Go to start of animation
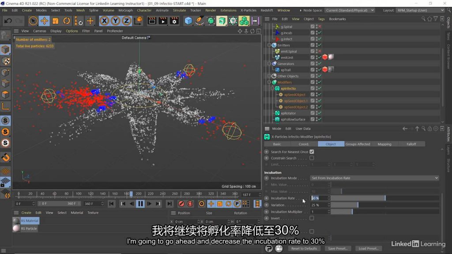This screenshot has width=452, height=254. (x=111, y=204)
